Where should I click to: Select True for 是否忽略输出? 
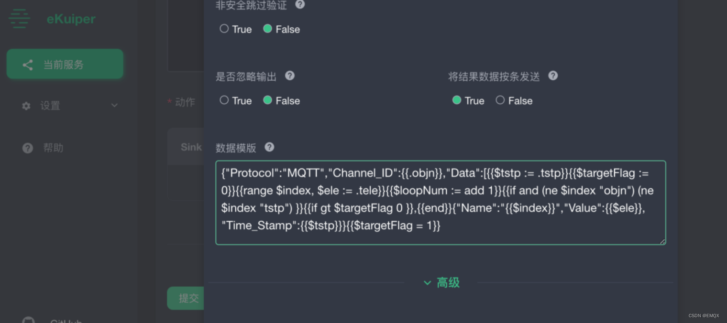(224, 100)
